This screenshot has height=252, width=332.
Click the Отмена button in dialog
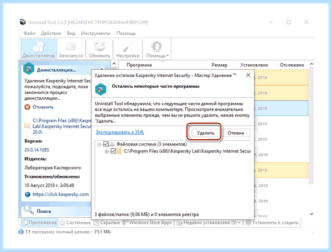click(236, 133)
